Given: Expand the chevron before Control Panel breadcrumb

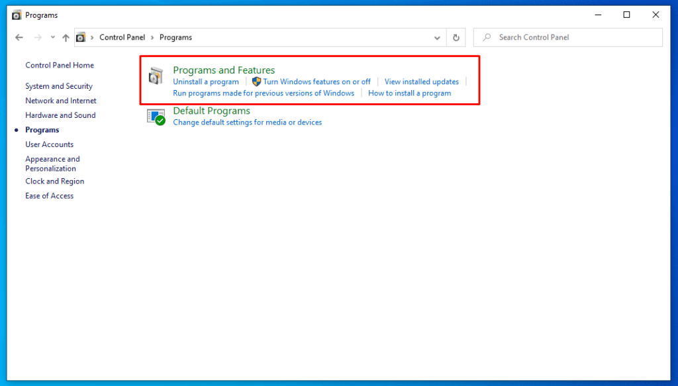Looking at the screenshot, I should tap(92, 38).
